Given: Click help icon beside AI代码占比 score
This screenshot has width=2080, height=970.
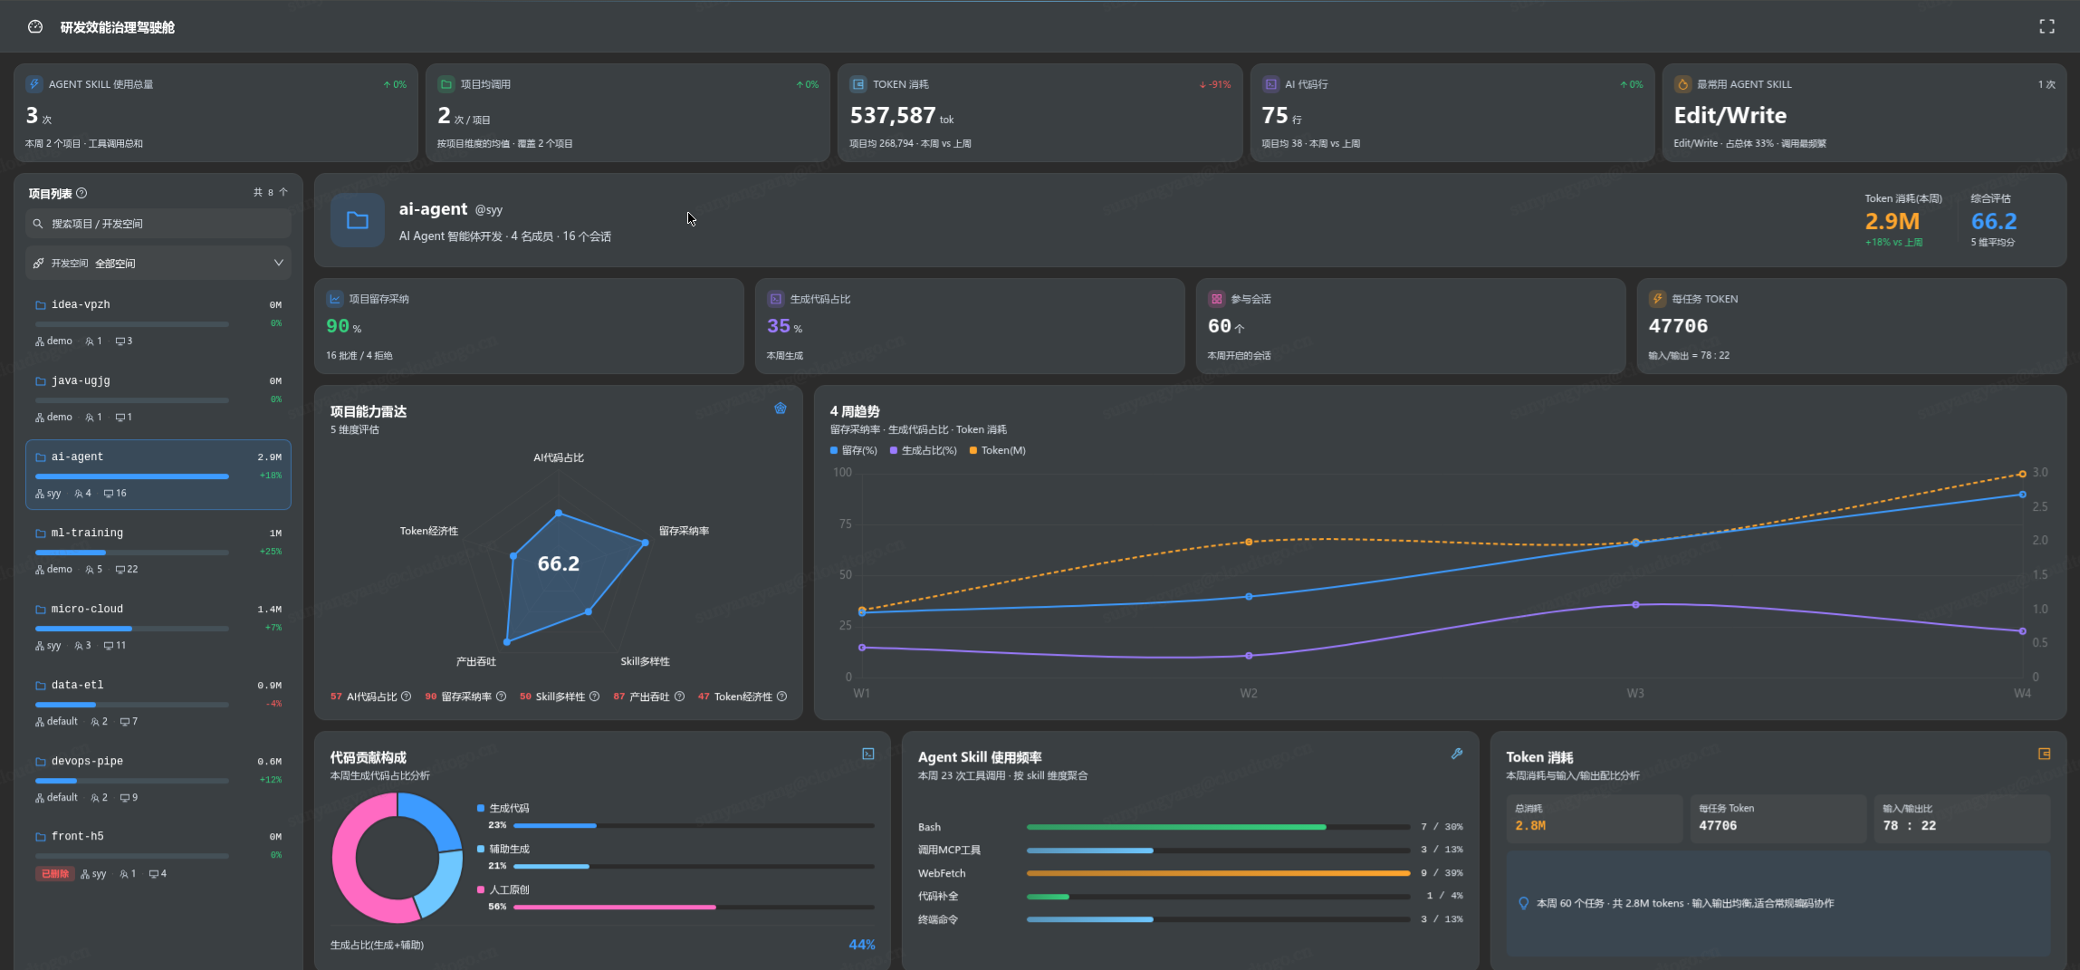Looking at the screenshot, I should (406, 696).
